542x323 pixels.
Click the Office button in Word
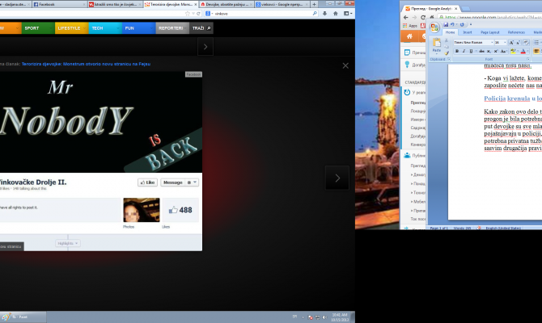pos(434,26)
